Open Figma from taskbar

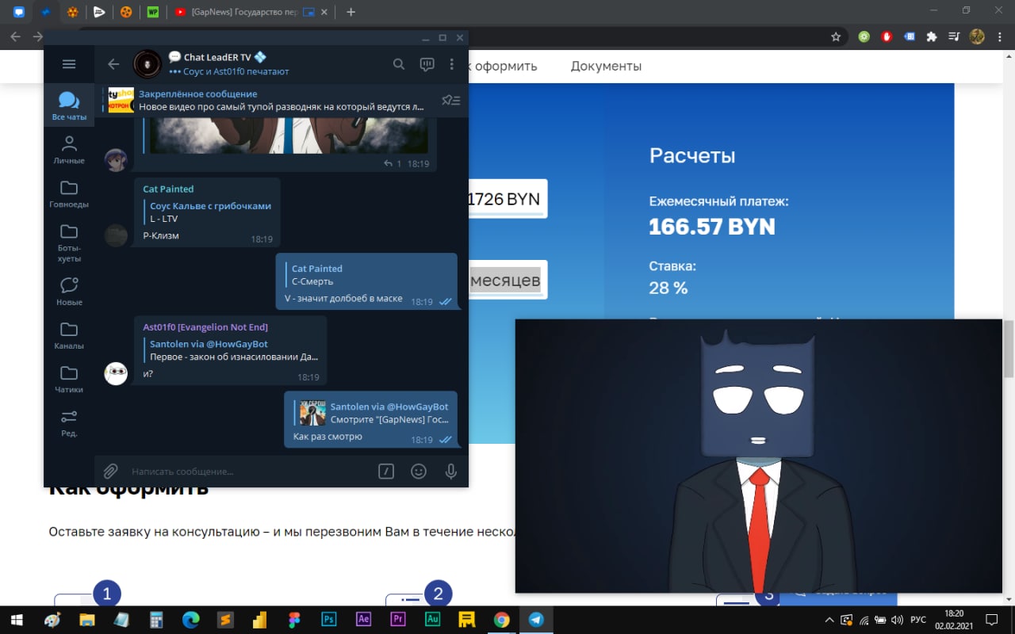[x=294, y=620]
